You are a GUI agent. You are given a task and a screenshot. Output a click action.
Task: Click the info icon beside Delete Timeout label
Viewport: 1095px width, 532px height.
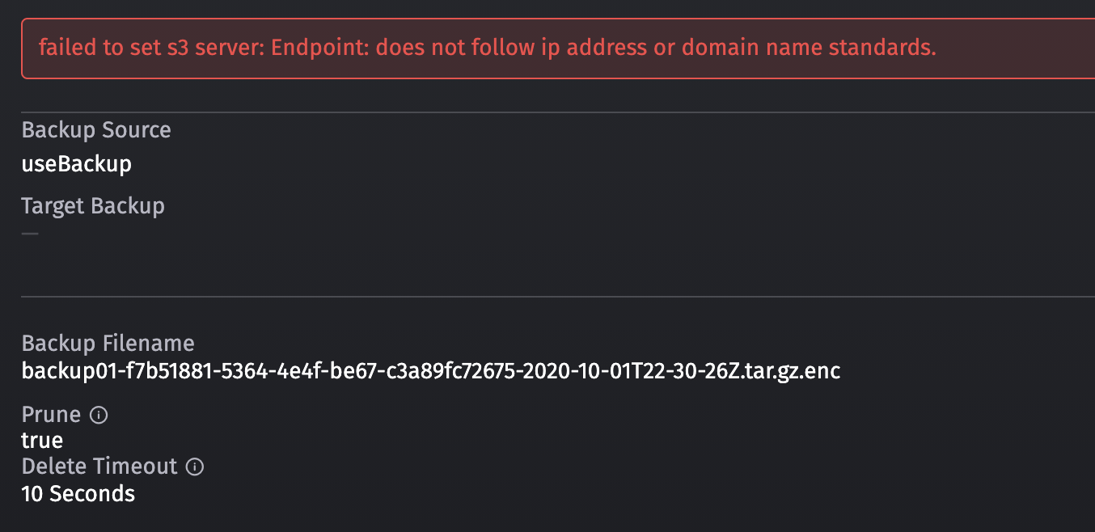[194, 467]
